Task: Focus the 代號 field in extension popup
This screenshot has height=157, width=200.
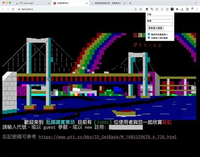Action: pos(160,18)
